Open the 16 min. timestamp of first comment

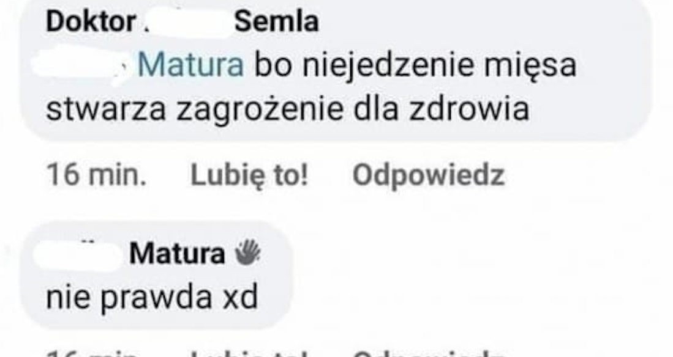click(x=96, y=176)
